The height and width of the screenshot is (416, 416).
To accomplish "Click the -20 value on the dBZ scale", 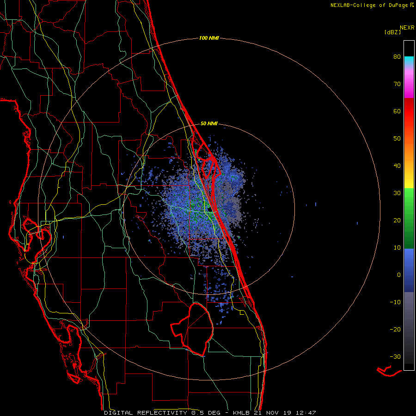I will 395,330.
